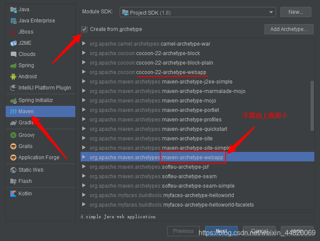
Task: Click the Java Enterprise icon
Action: pos(13,21)
